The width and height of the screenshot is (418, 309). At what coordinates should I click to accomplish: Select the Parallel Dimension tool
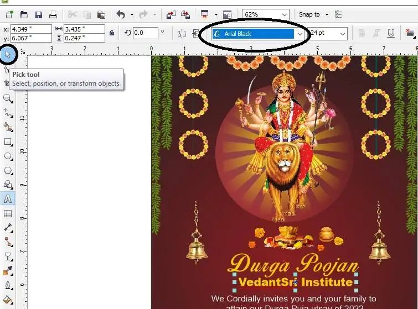[x=8, y=228]
